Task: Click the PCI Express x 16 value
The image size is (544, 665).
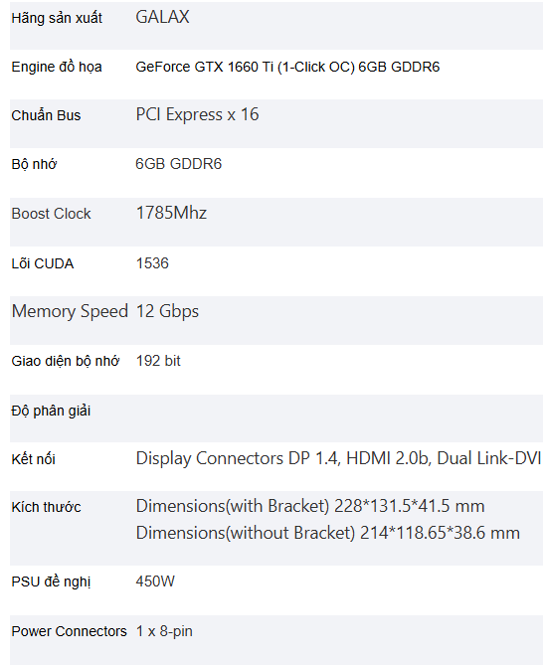Action: click(x=197, y=115)
